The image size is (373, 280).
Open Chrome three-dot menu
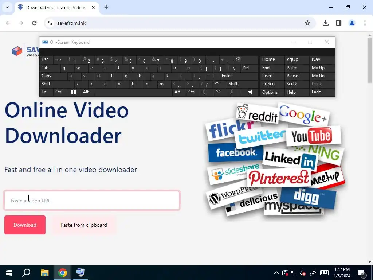click(x=365, y=23)
